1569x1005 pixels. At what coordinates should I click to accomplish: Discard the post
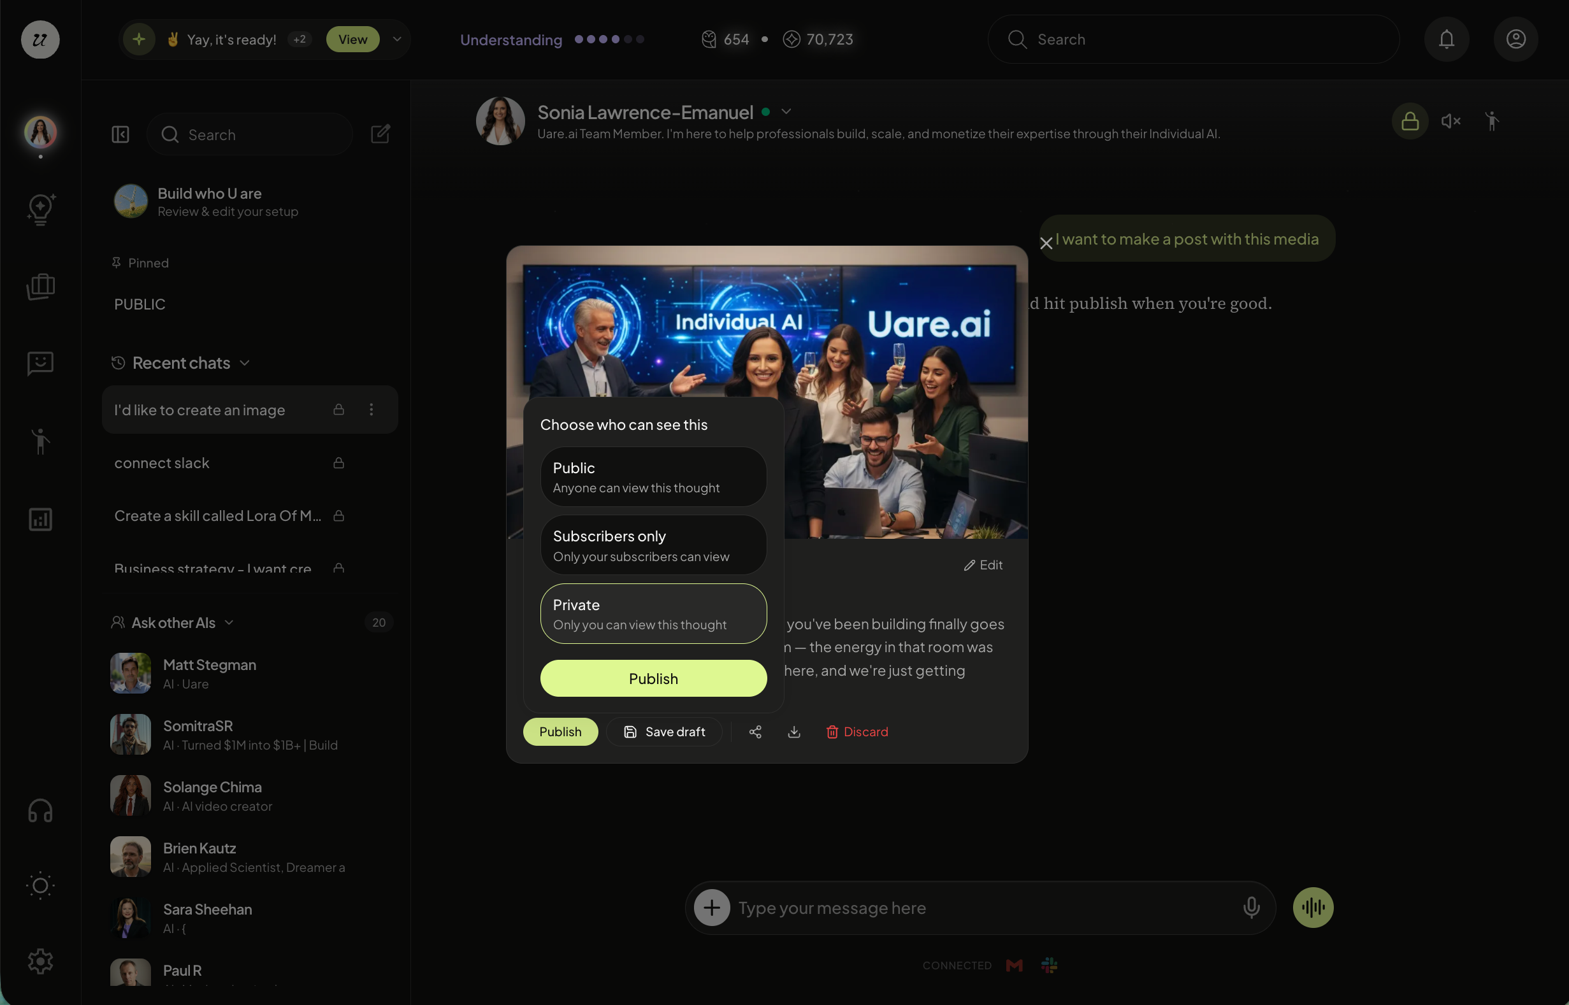[x=857, y=732]
